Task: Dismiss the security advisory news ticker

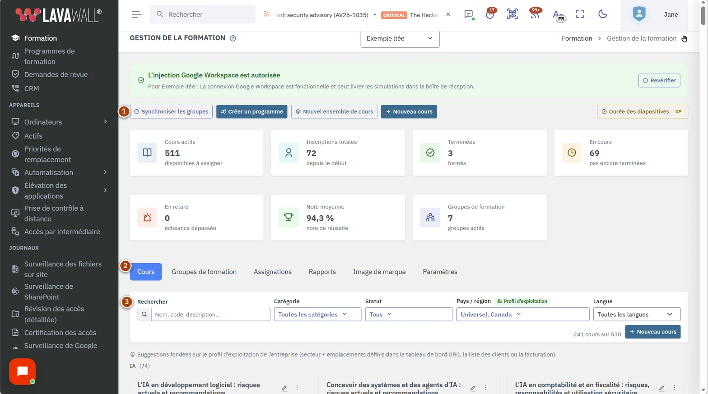Action: point(448,14)
